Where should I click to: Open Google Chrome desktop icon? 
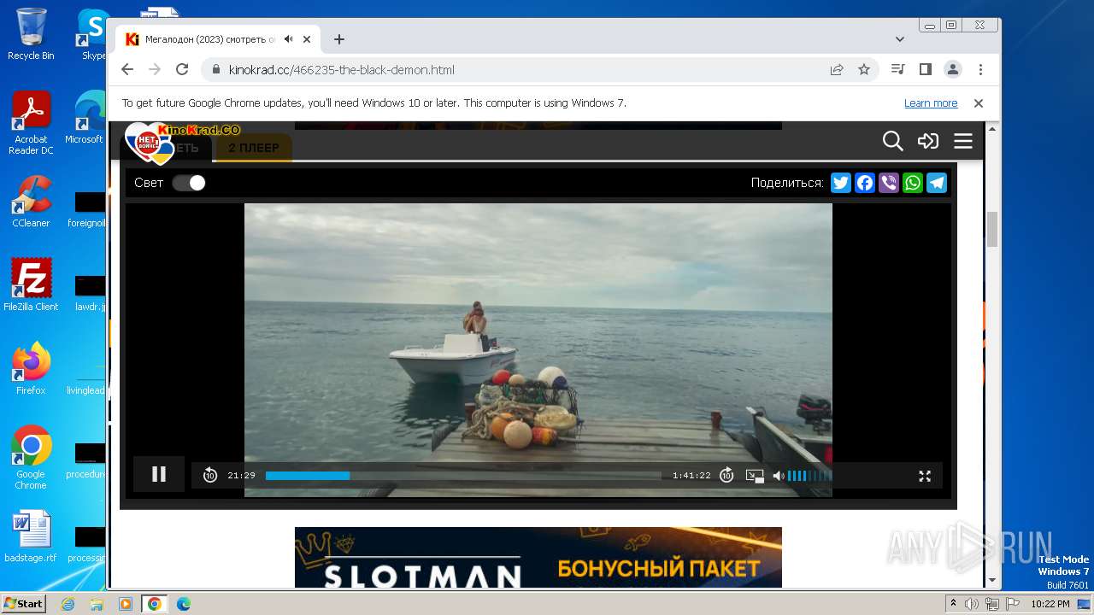click(31, 457)
